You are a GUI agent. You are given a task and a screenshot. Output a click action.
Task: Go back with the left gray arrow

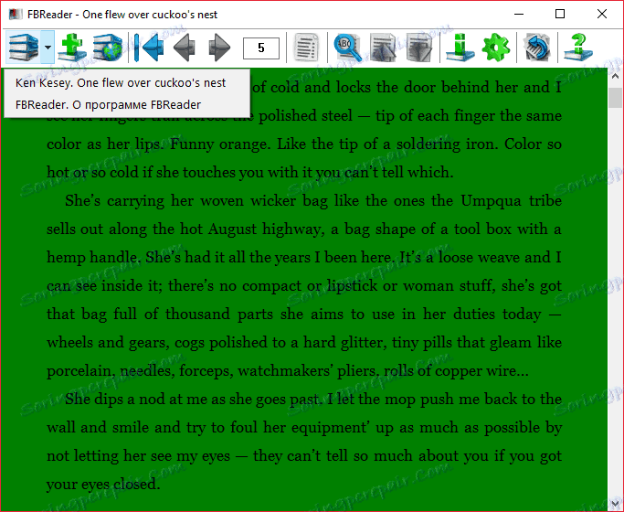(185, 48)
